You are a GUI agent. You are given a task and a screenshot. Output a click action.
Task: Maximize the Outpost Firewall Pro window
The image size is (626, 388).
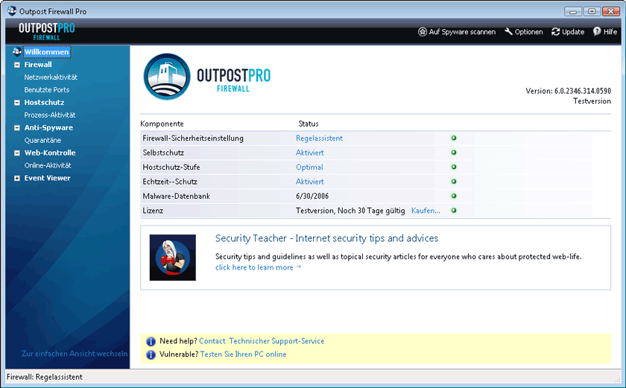(x=592, y=11)
